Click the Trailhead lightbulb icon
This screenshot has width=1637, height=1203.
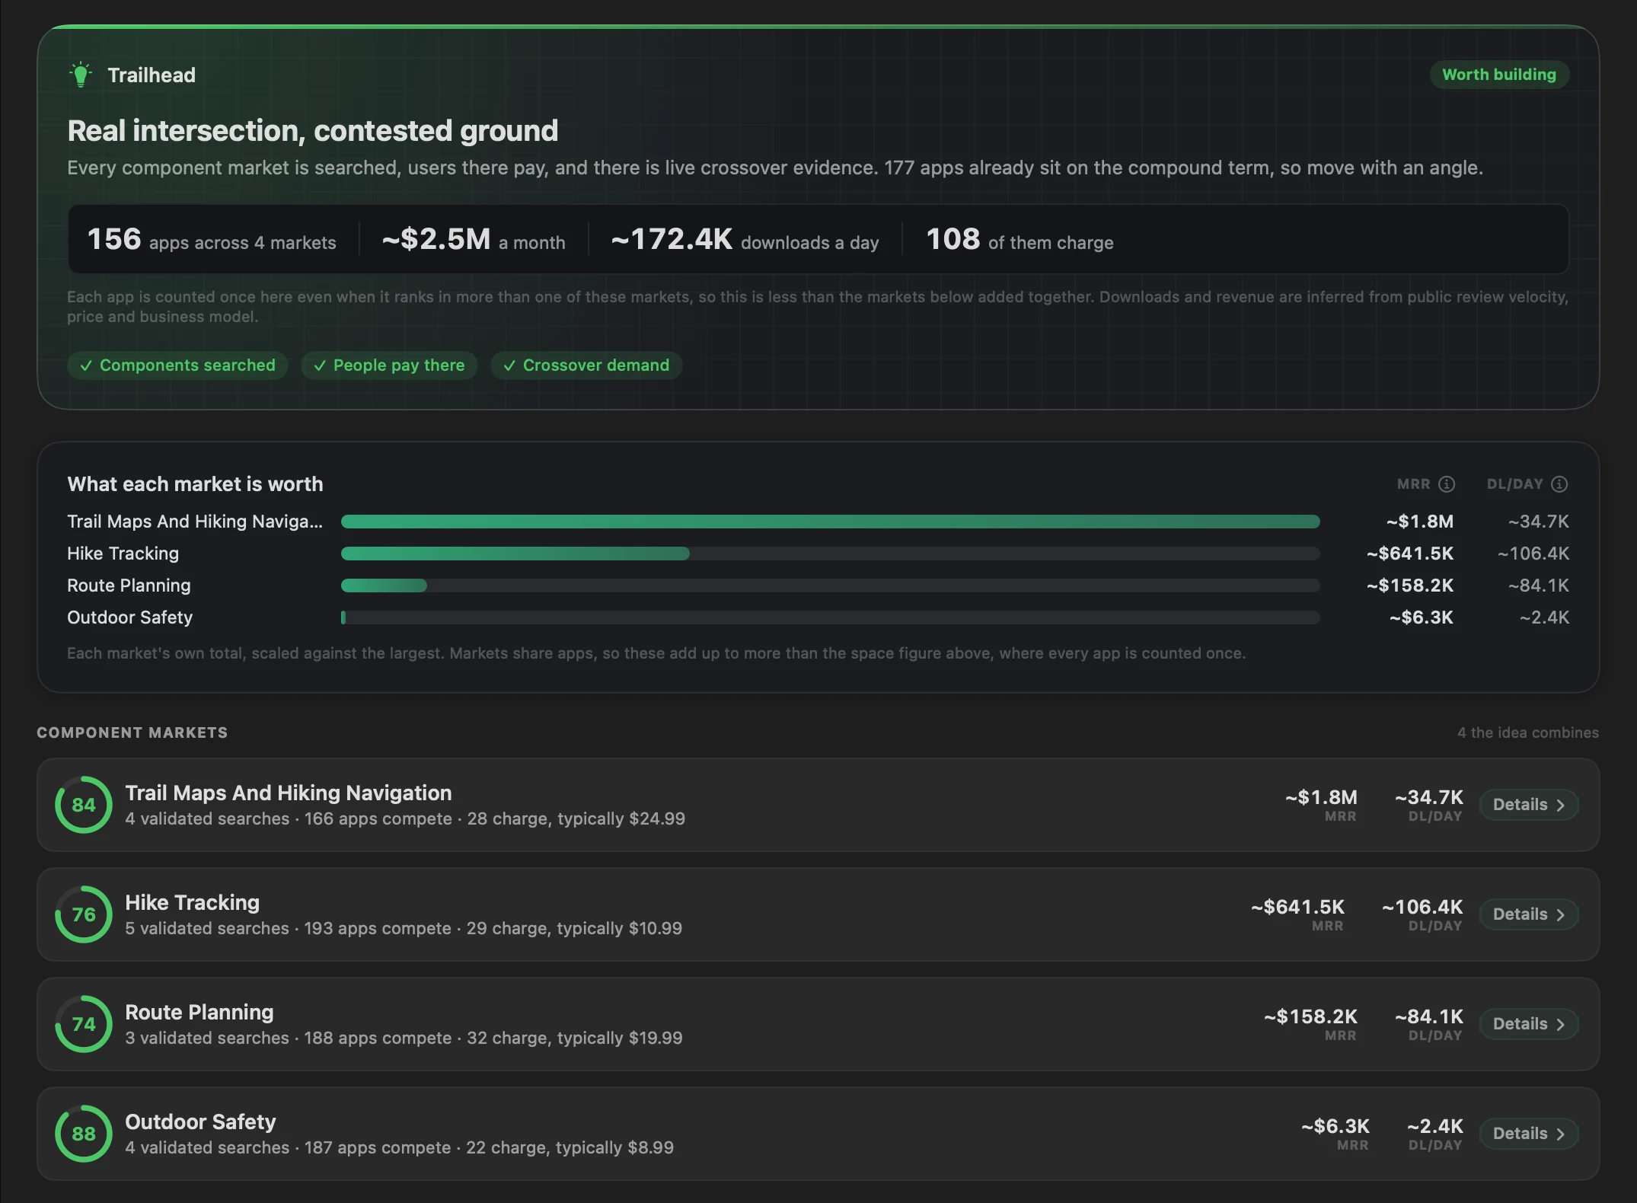(81, 75)
